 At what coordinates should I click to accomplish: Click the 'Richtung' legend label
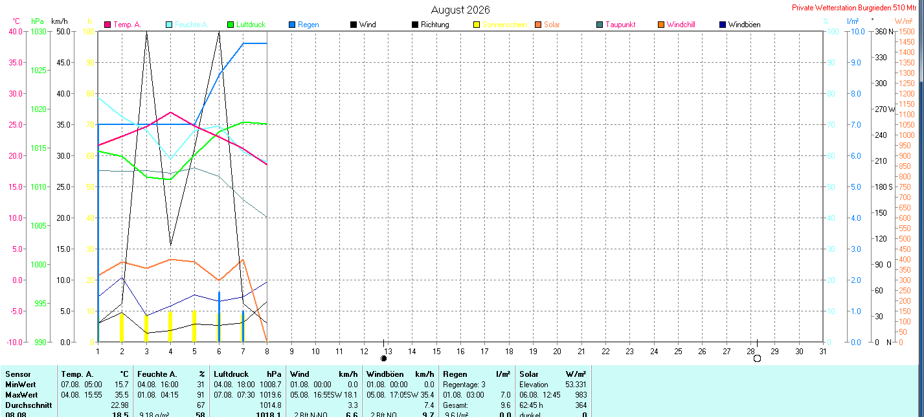point(435,25)
